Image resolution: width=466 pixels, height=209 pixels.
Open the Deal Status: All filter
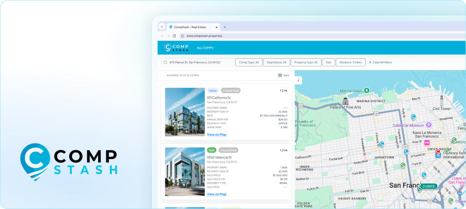[277, 62]
